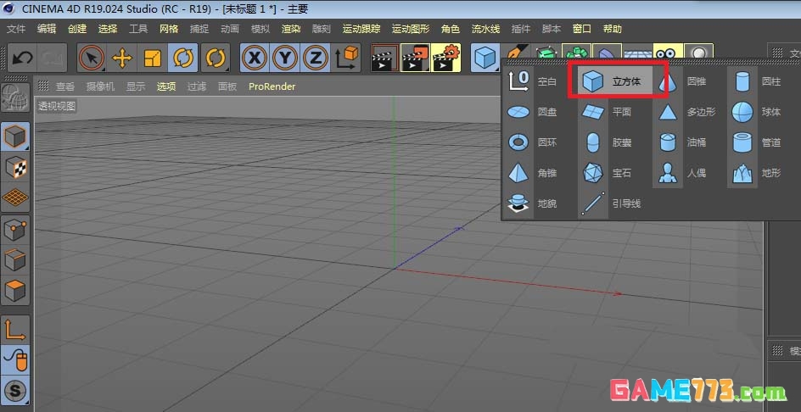Image resolution: width=801 pixels, height=412 pixels.
Task: Open the cube primitives flyout button
Action: pos(485,58)
